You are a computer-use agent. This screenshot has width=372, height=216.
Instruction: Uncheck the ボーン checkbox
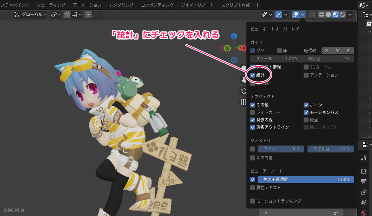click(x=306, y=105)
